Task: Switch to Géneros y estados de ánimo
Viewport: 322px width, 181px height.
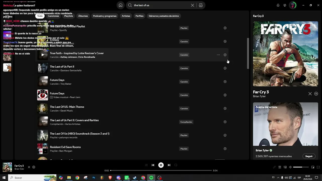Action: [x=164, y=16]
